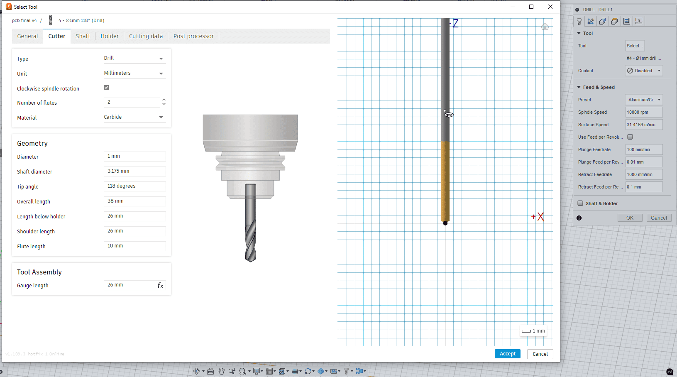The width and height of the screenshot is (677, 377).
Task: Enable the Shaft & Holder checkbox
Action: (580, 203)
